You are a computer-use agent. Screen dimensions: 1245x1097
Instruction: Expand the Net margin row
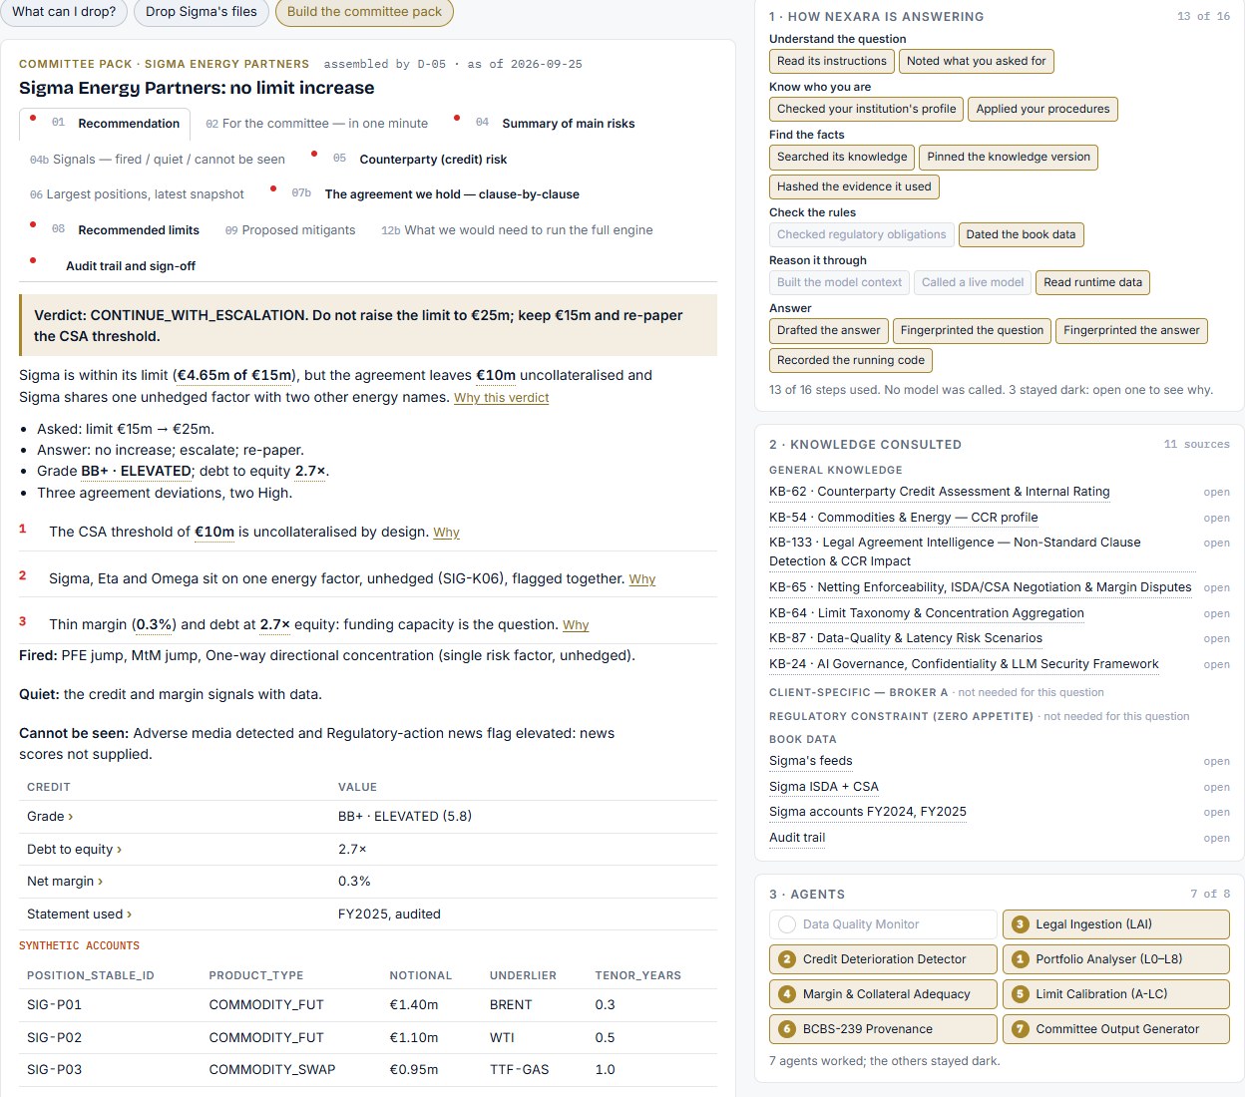[x=65, y=882]
